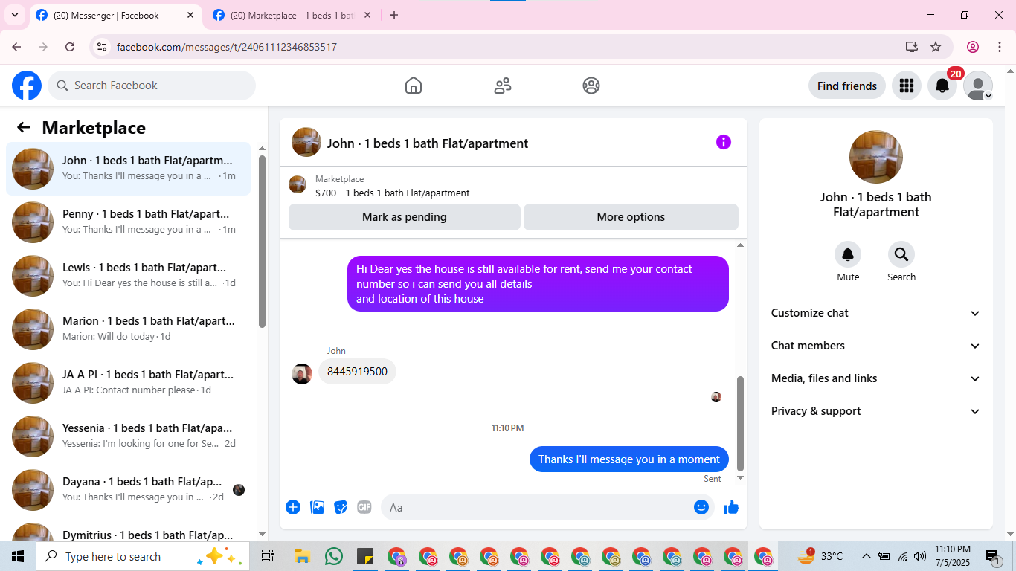This screenshot has height=571, width=1016.
Task: Click the 8445919500 message bubble
Action: click(x=357, y=372)
